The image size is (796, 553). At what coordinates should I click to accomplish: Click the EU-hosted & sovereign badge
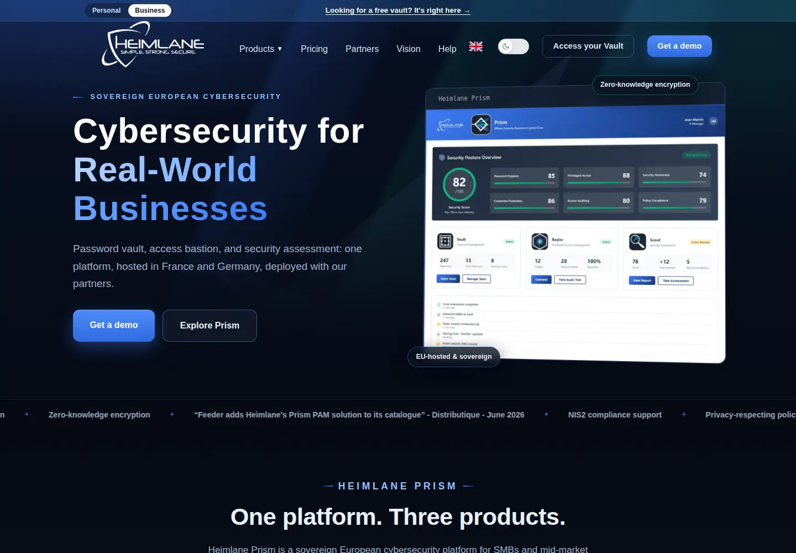(x=454, y=357)
